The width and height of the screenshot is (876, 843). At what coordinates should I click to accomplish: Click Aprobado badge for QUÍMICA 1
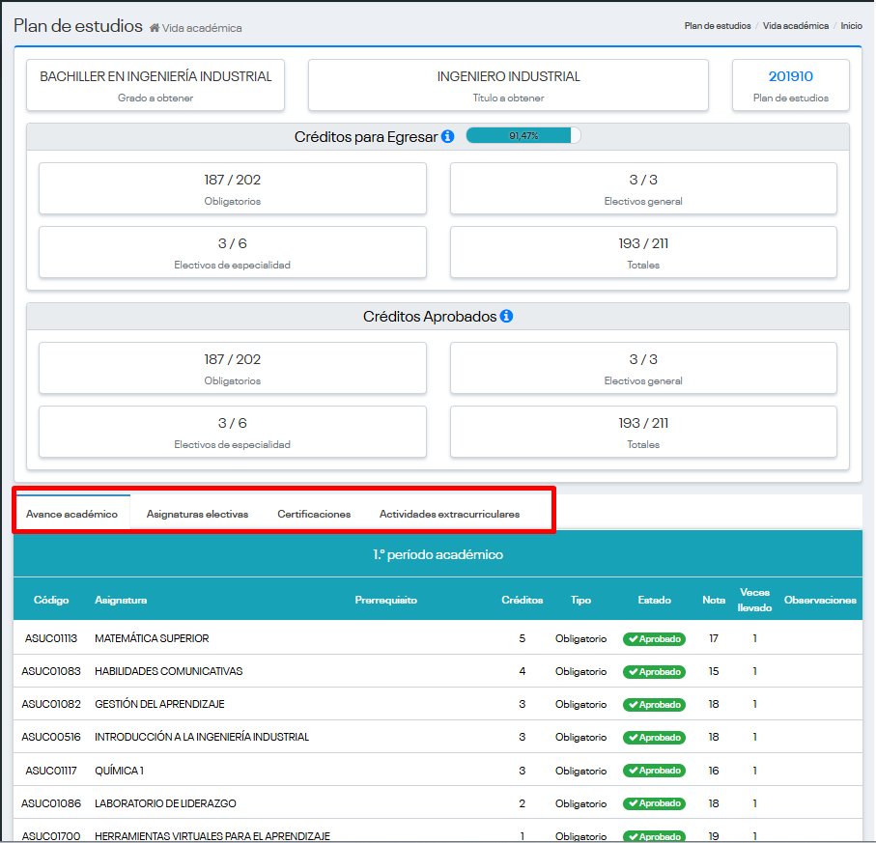(654, 771)
